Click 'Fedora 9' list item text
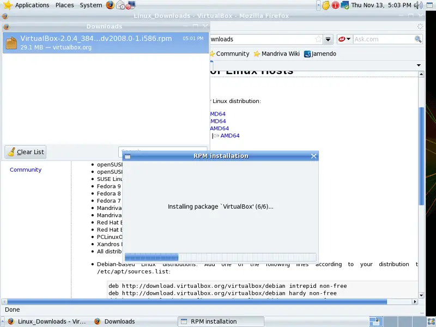Image resolution: width=436 pixels, height=327 pixels. click(108, 186)
